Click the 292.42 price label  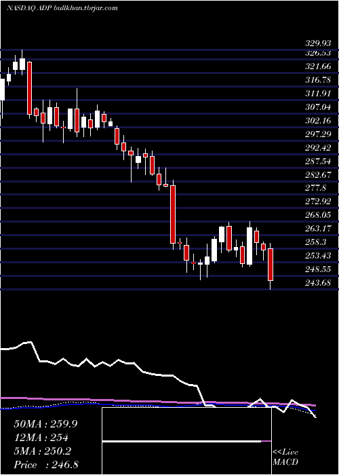[318, 147]
